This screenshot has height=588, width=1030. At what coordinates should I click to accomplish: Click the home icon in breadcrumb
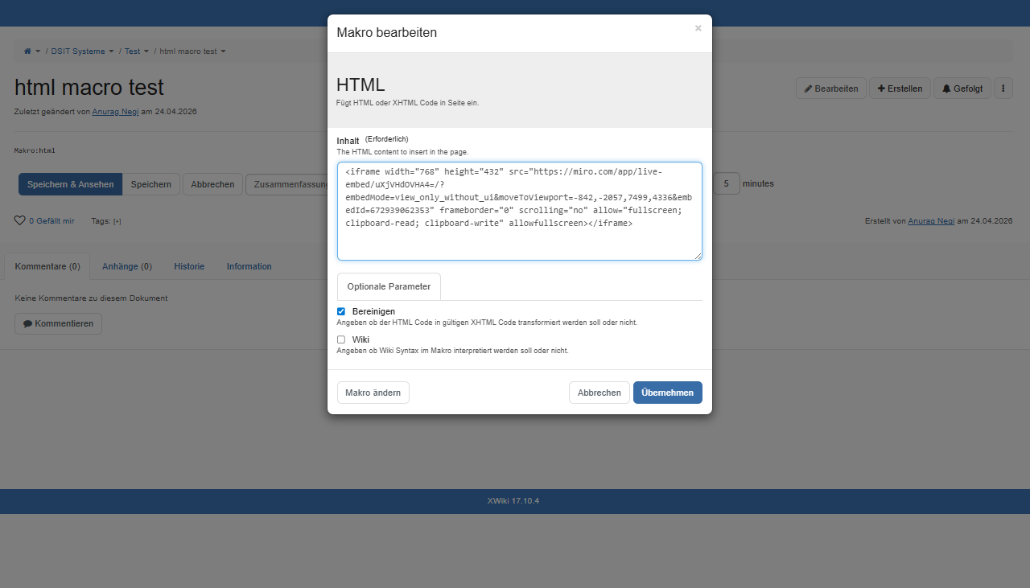pyautogui.click(x=27, y=51)
